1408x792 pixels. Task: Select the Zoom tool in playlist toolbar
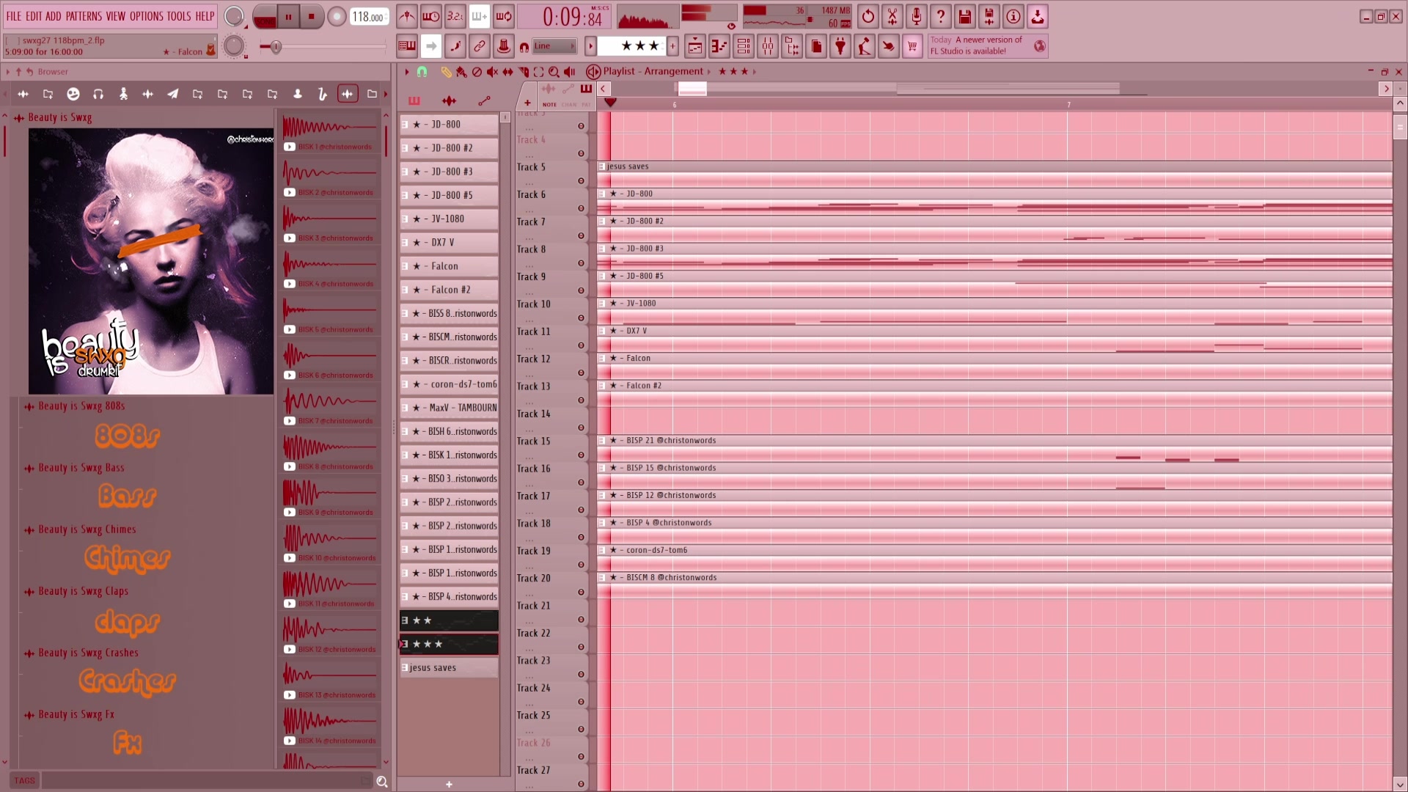coord(554,72)
